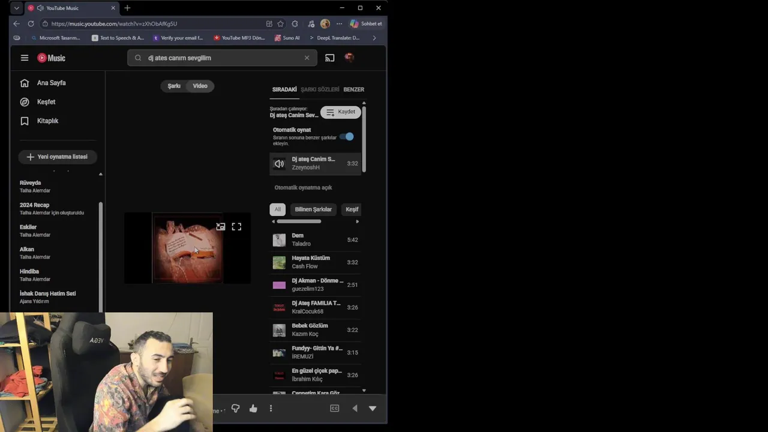Click the Hayata Küstüm track thumbnail
Image resolution: width=768 pixels, height=432 pixels.
279,263
